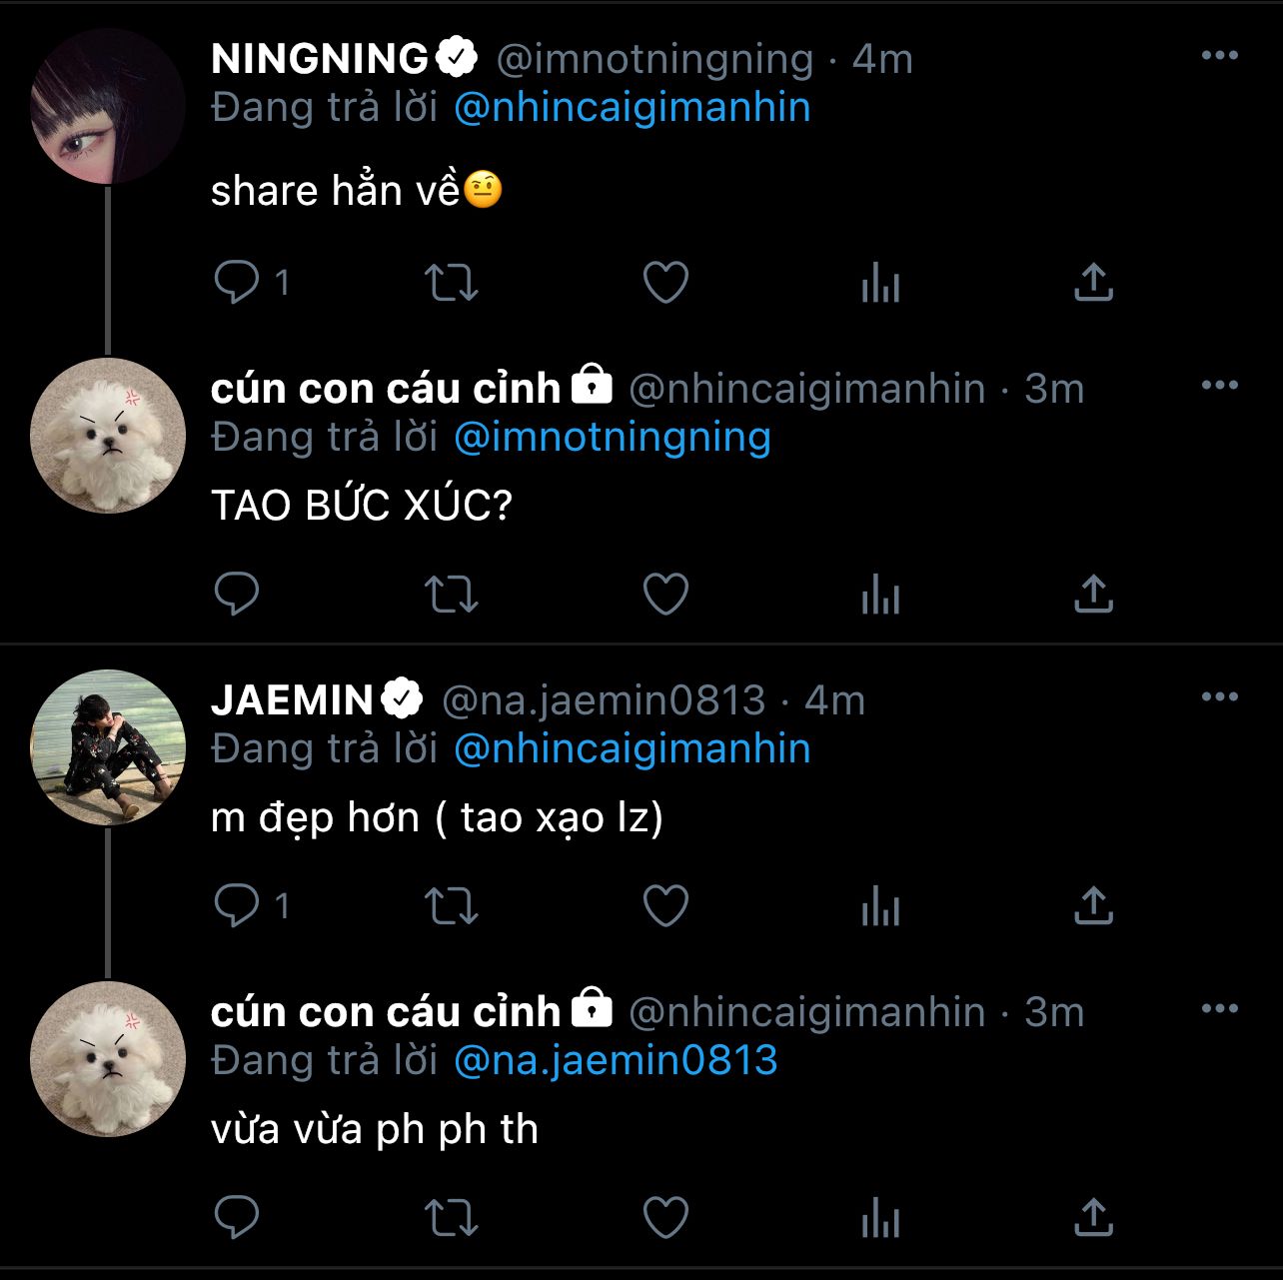Share NINGNING's tweet via share icon
Screen dimensions: 1283x1280
click(1094, 283)
